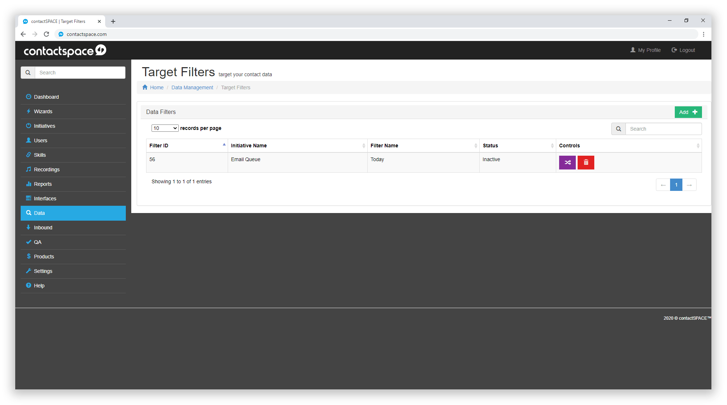Sort table by Status column
727x405 pixels.
pyautogui.click(x=517, y=146)
